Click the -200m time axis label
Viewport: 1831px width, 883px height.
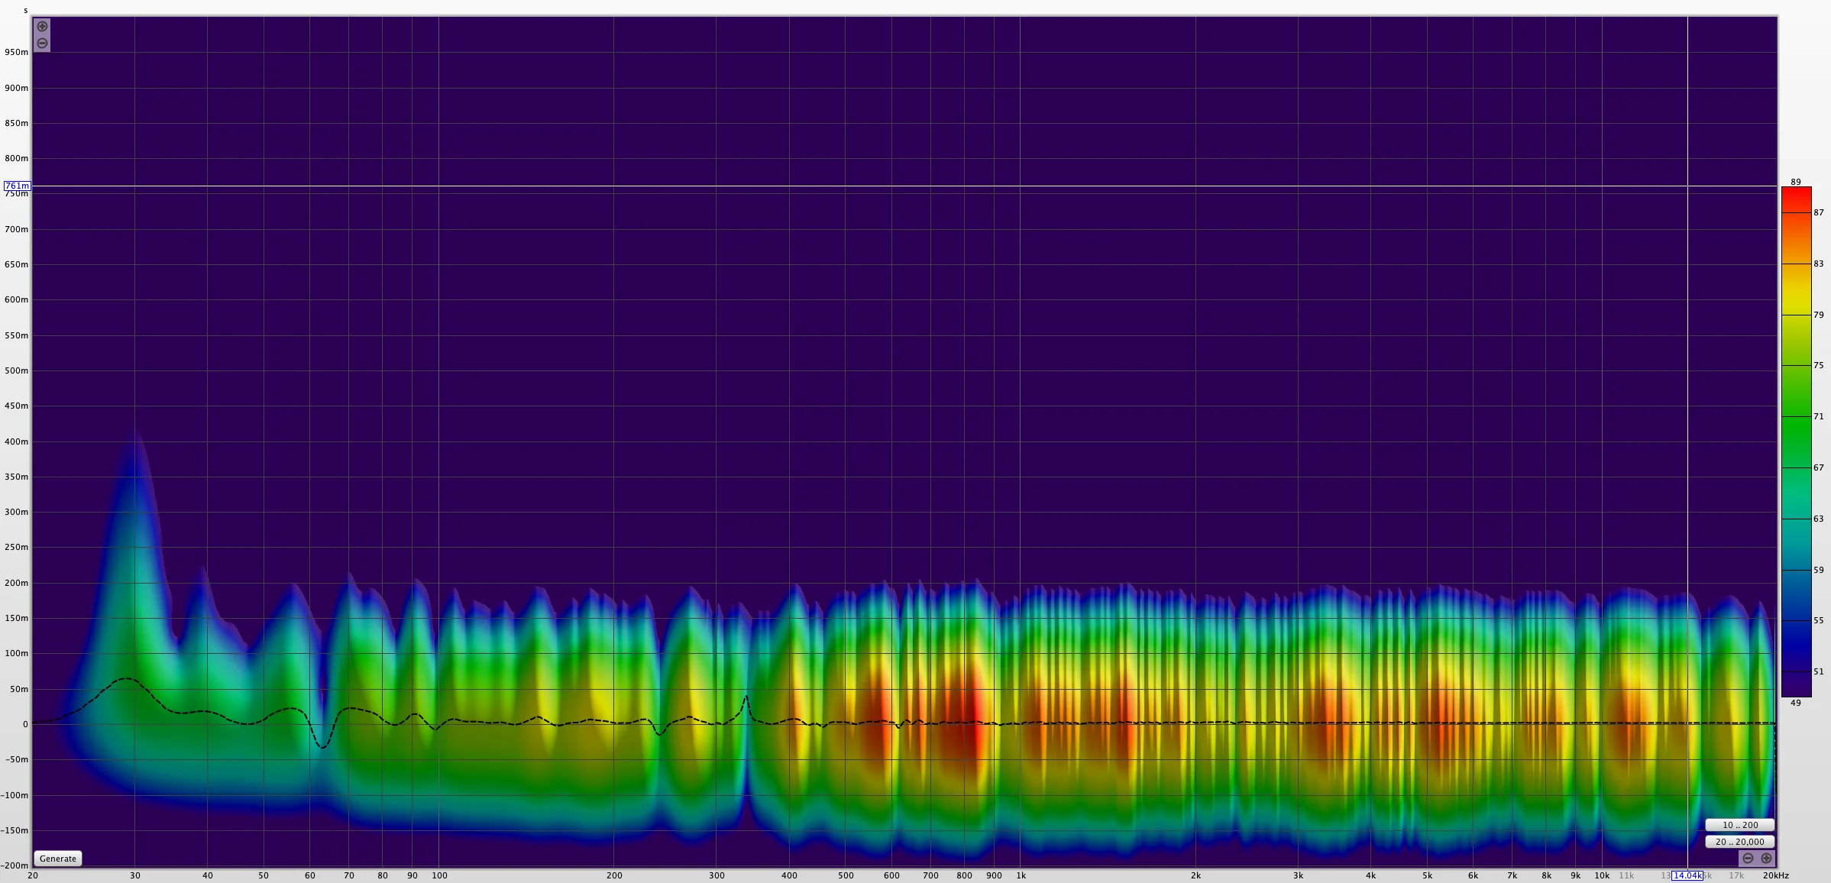[x=15, y=865]
